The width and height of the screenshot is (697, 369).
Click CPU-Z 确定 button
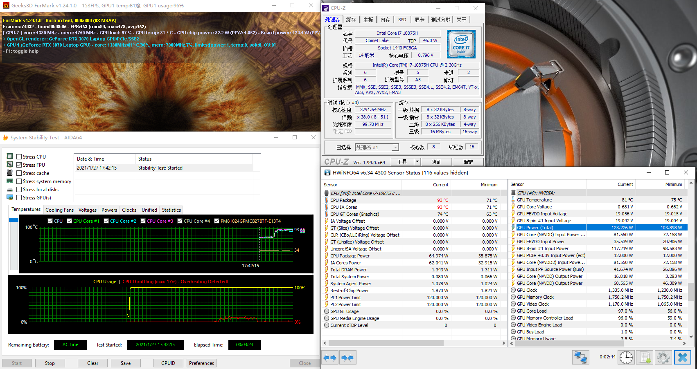[x=468, y=162]
